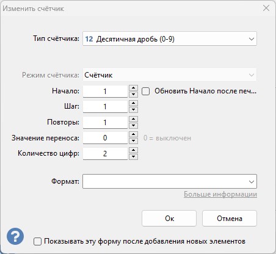The width and height of the screenshot is (276, 254).
Task: Open the Тип счётчика dropdown
Action: tap(170, 38)
